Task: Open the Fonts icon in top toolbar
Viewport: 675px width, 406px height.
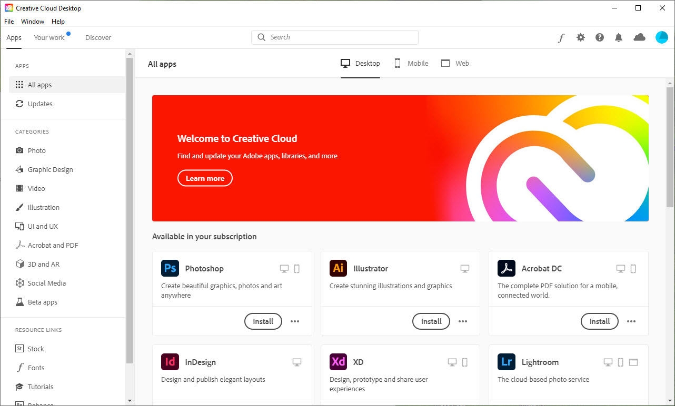Action: point(561,37)
